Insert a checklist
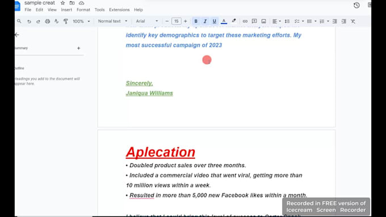 click(x=297, y=21)
